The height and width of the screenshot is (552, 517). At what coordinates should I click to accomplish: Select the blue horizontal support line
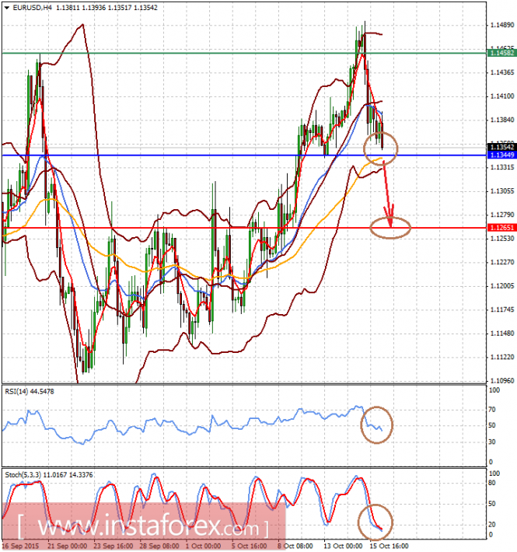point(244,155)
